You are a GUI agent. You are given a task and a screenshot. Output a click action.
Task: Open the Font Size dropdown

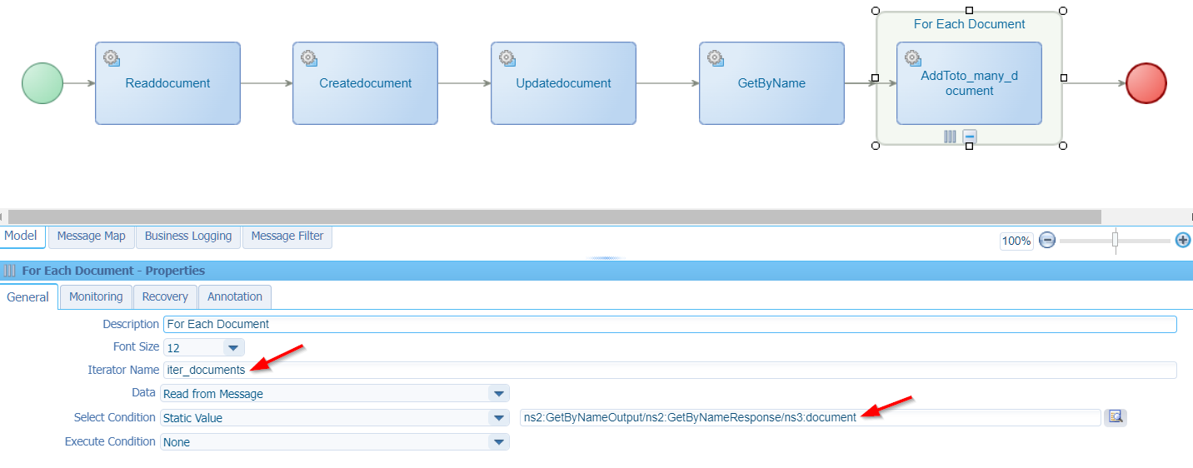point(233,347)
